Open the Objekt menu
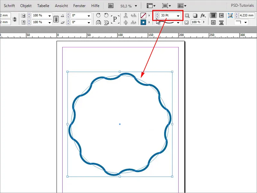 pos(26,5)
